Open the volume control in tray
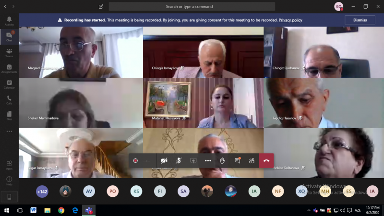Screen dimensions: 384x216 343,210
